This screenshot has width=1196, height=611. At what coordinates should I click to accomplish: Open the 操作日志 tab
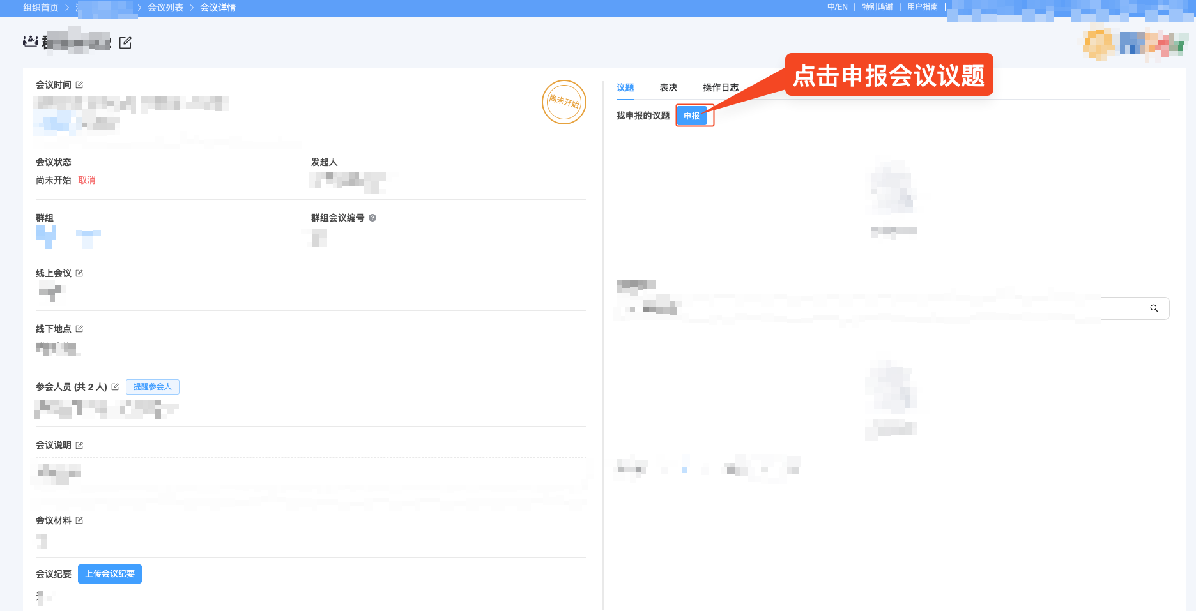pos(721,87)
